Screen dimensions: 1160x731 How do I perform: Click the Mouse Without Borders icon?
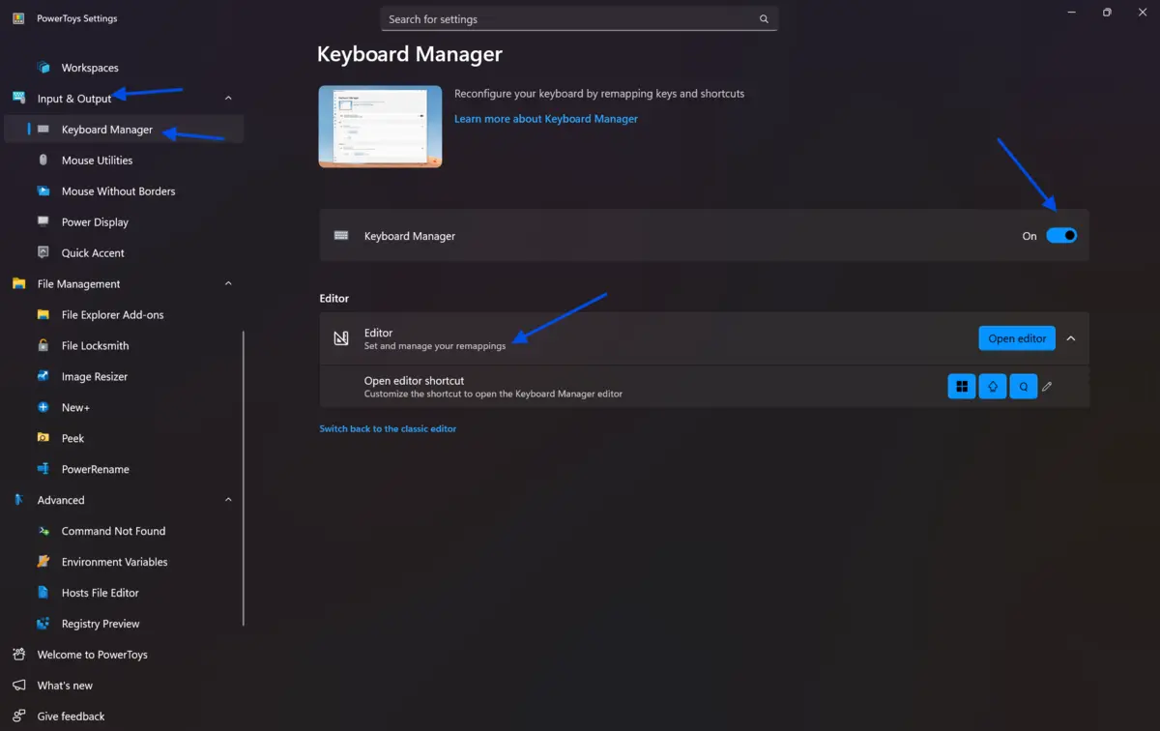pyautogui.click(x=43, y=191)
